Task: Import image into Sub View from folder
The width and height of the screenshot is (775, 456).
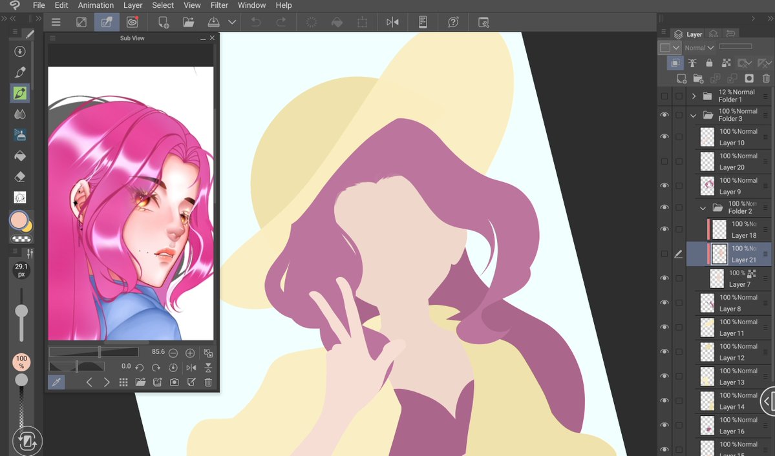Action: pos(140,382)
